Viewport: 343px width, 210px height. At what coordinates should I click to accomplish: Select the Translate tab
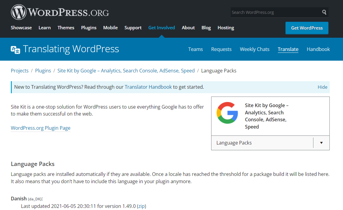288,49
